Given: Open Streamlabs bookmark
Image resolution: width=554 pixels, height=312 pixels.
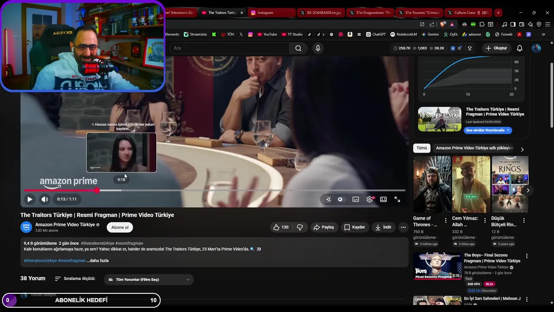Looking at the screenshot, I should [195, 34].
